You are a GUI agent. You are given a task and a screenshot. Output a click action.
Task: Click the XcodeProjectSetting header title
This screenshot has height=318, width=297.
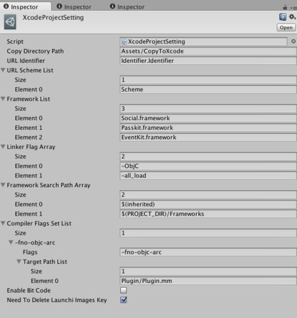coord(53,18)
